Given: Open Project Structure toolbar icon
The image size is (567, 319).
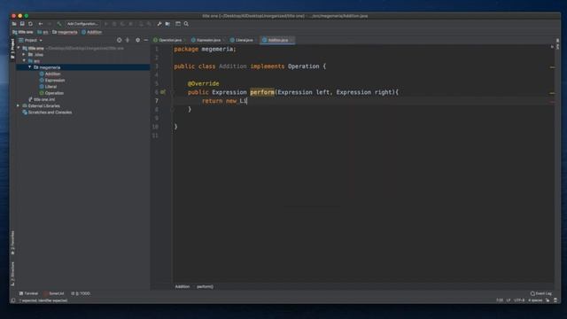Looking at the screenshot, I should click(167, 24).
